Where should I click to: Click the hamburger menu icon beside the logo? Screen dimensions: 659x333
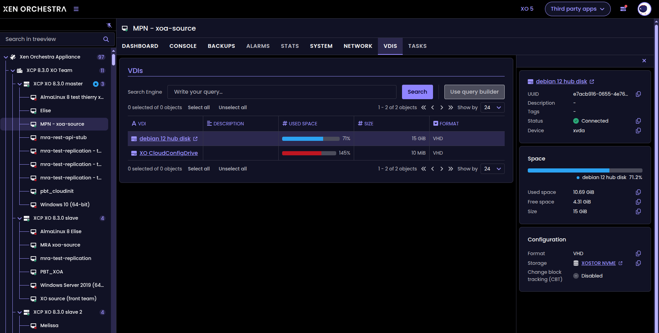coord(76,9)
